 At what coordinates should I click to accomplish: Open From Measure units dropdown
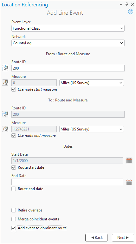(x=92, y=83)
